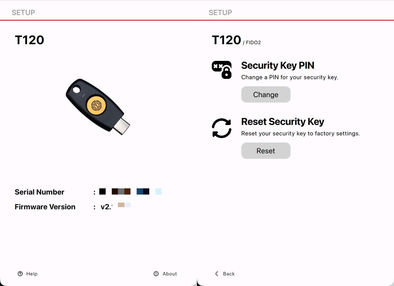Click the Back chevron arrow
Screen dimensions: 394x286
pos(217,274)
